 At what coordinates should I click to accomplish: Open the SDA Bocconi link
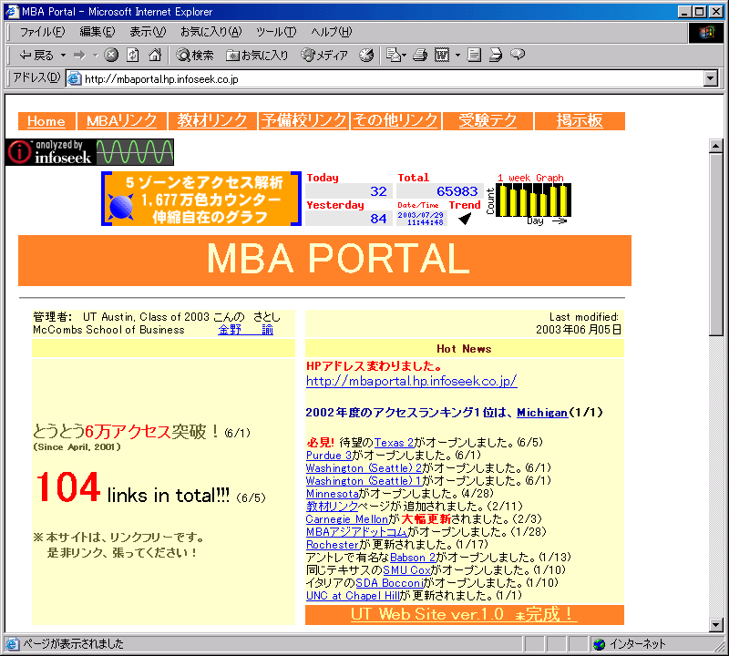click(x=390, y=583)
